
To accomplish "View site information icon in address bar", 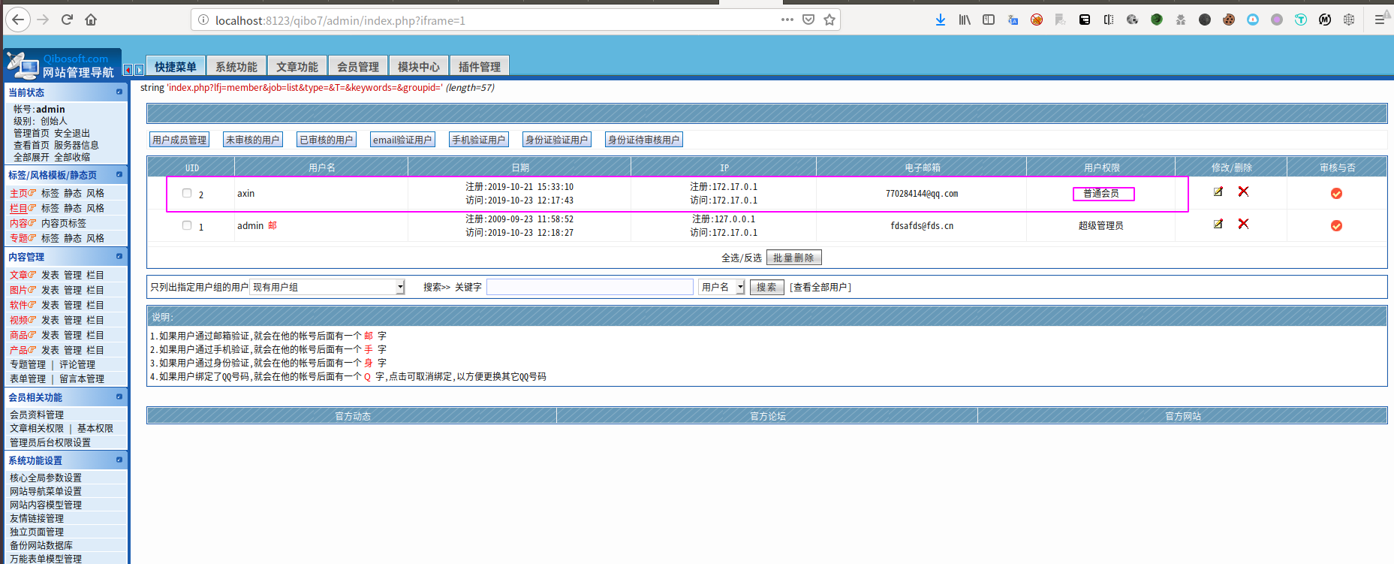I will coord(203,20).
